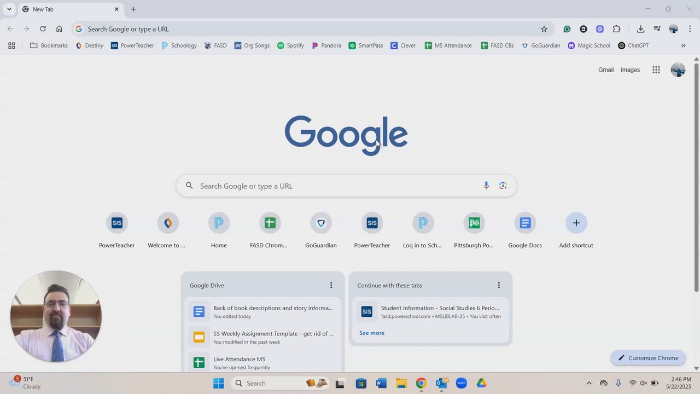Image resolution: width=700 pixels, height=394 pixels.
Task: Open the Google account avatar on page
Action: tap(678, 70)
